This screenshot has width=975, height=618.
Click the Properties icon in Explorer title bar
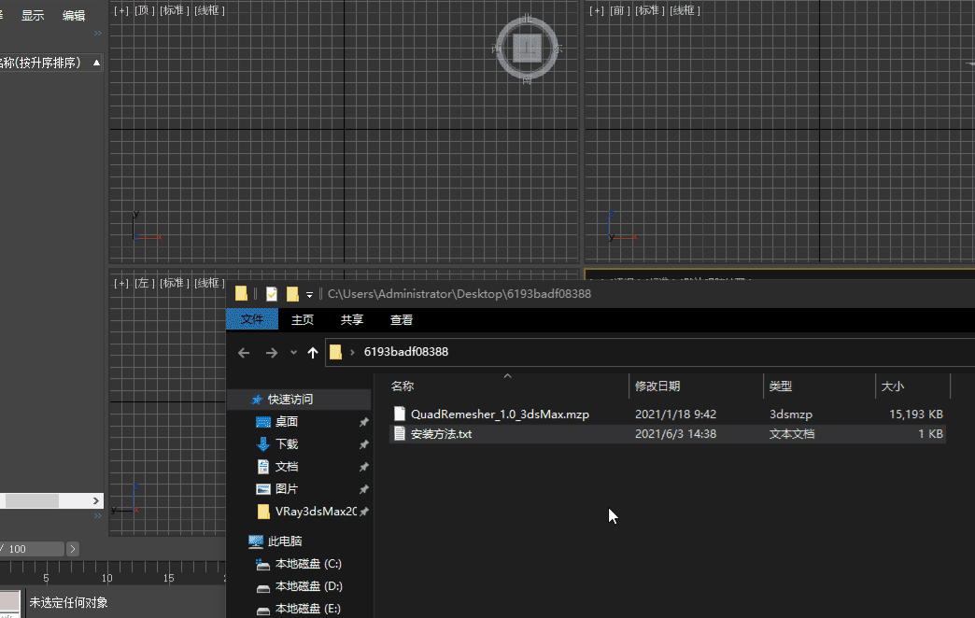[x=272, y=294]
